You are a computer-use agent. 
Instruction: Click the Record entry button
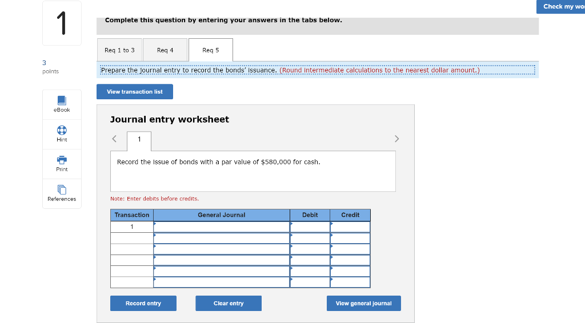(143, 303)
